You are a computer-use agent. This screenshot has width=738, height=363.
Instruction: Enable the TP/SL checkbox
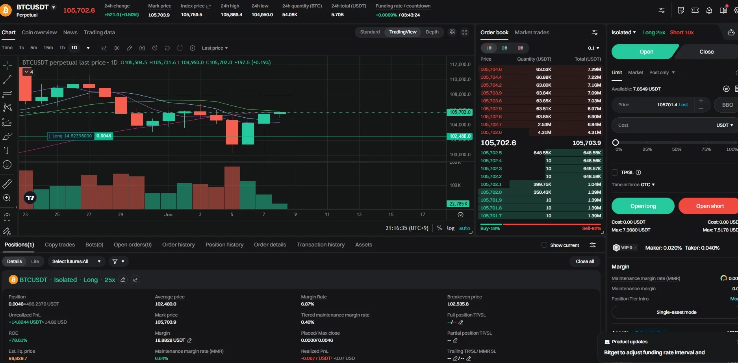(615, 172)
